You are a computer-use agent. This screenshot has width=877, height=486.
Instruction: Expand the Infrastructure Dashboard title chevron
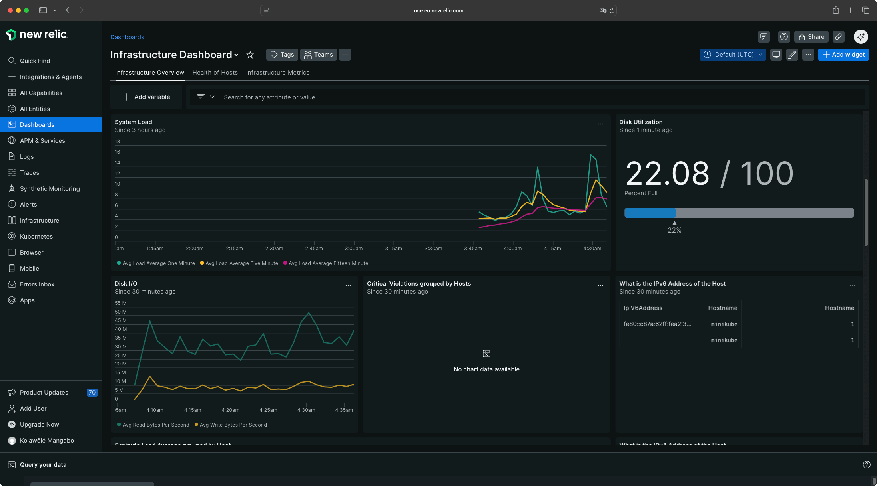click(237, 55)
